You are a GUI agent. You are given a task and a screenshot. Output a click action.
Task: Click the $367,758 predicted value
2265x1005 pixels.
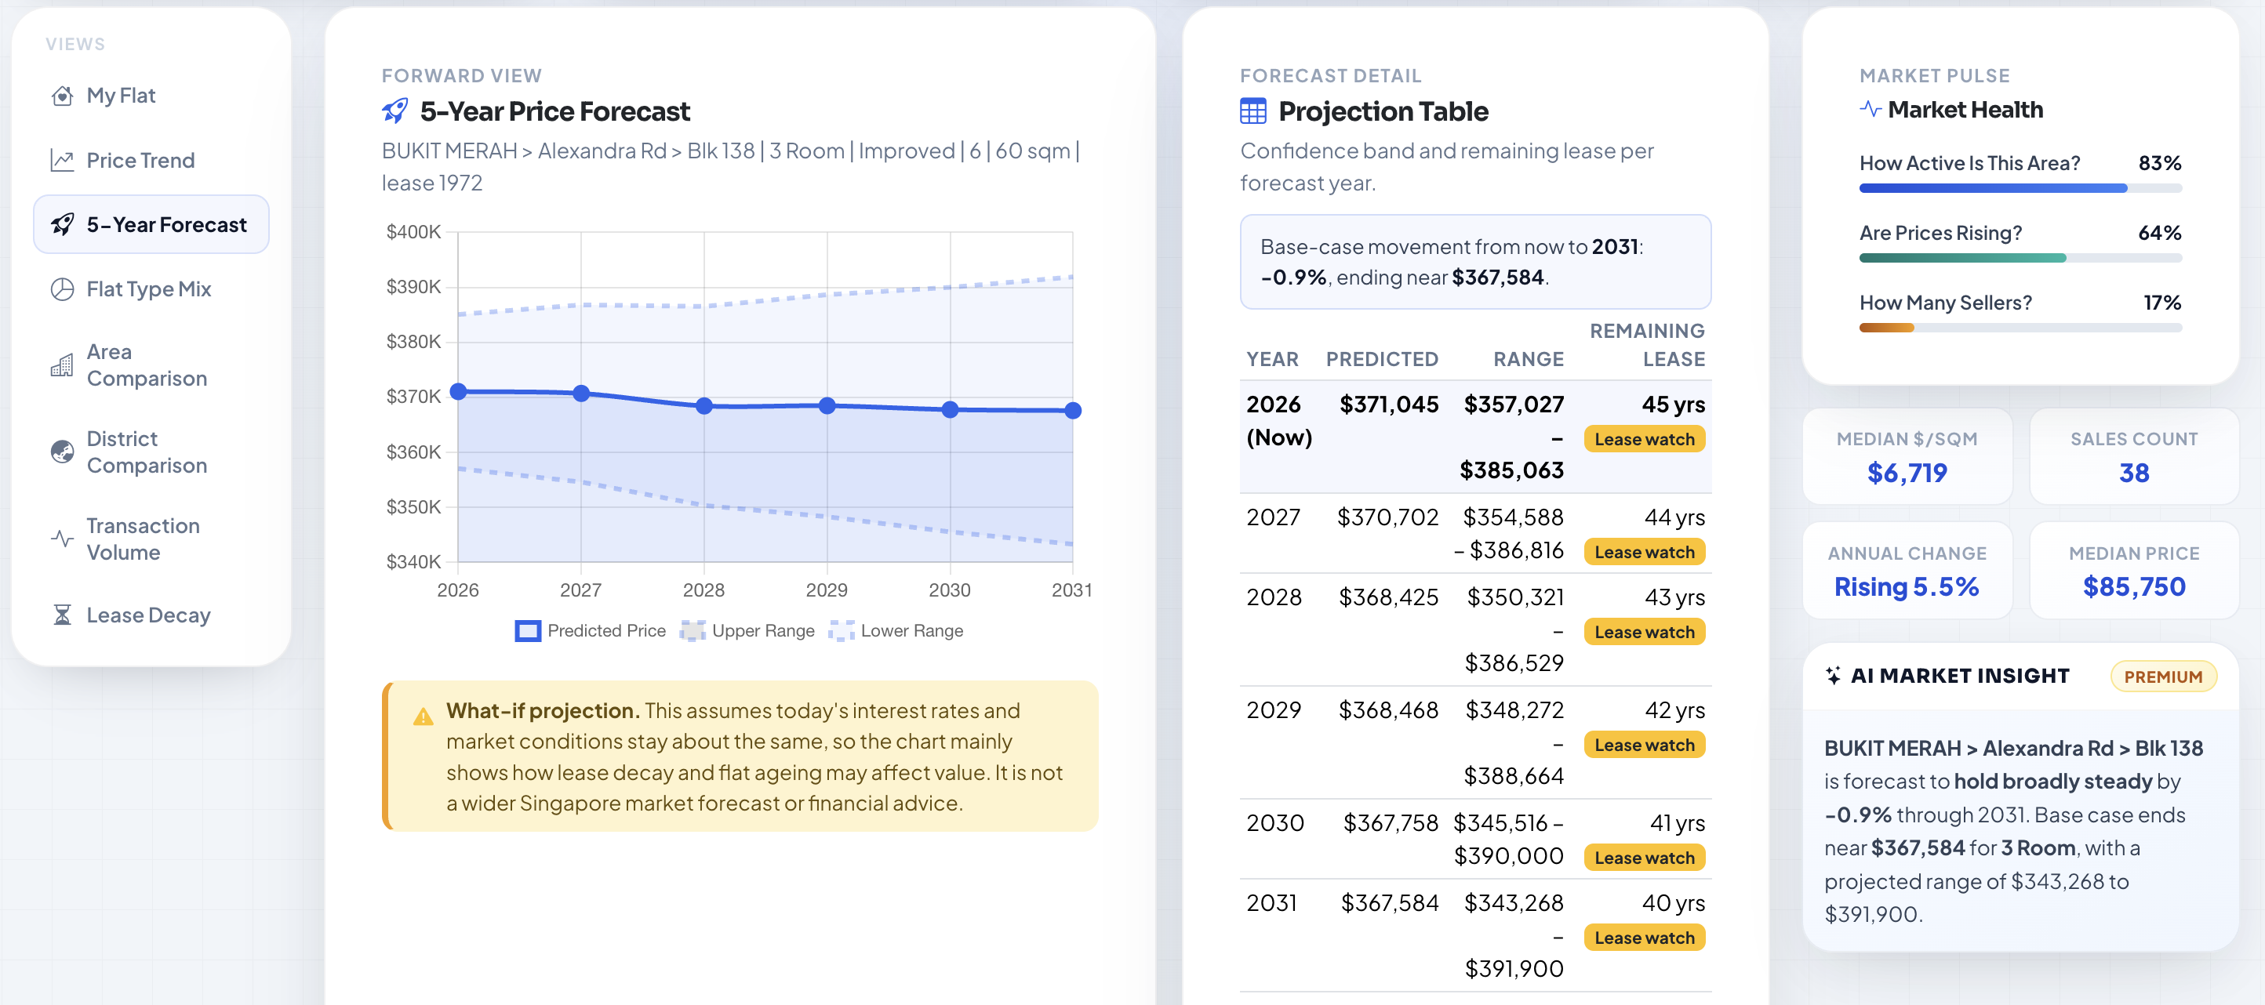(x=1391, y=823)
